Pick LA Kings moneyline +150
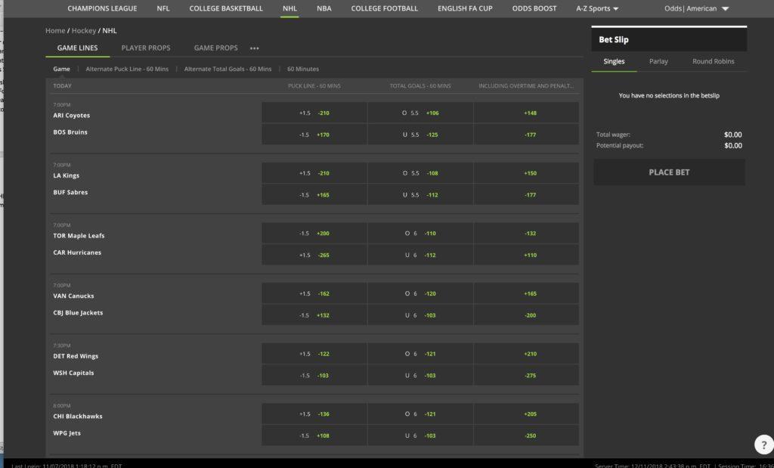Image resolution: width=774 pixels, height=468 pixels. (526, 173)
